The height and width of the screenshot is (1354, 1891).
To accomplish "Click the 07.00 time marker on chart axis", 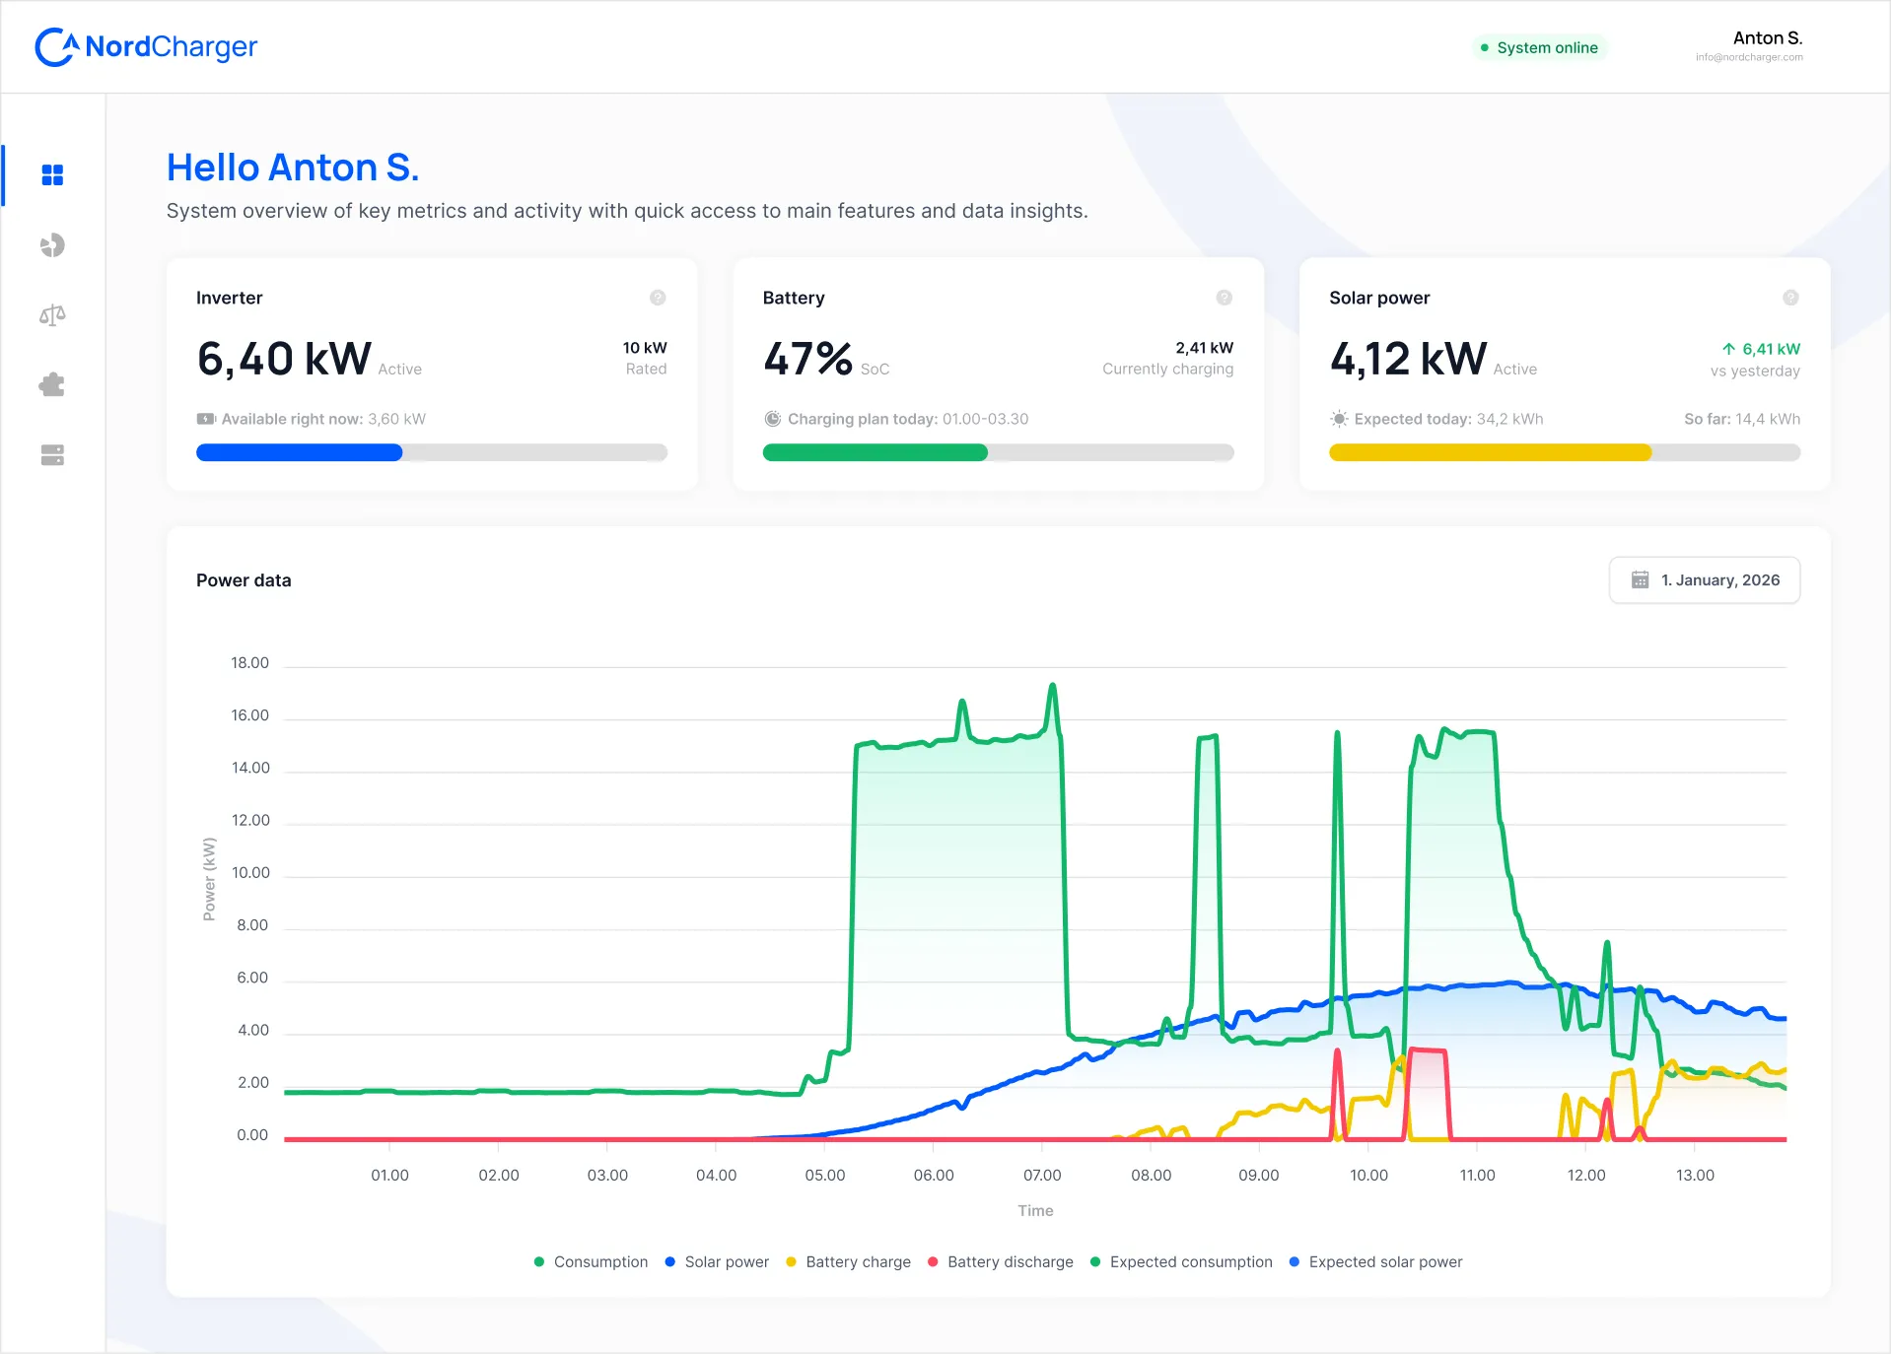I will point(1042,1176).
